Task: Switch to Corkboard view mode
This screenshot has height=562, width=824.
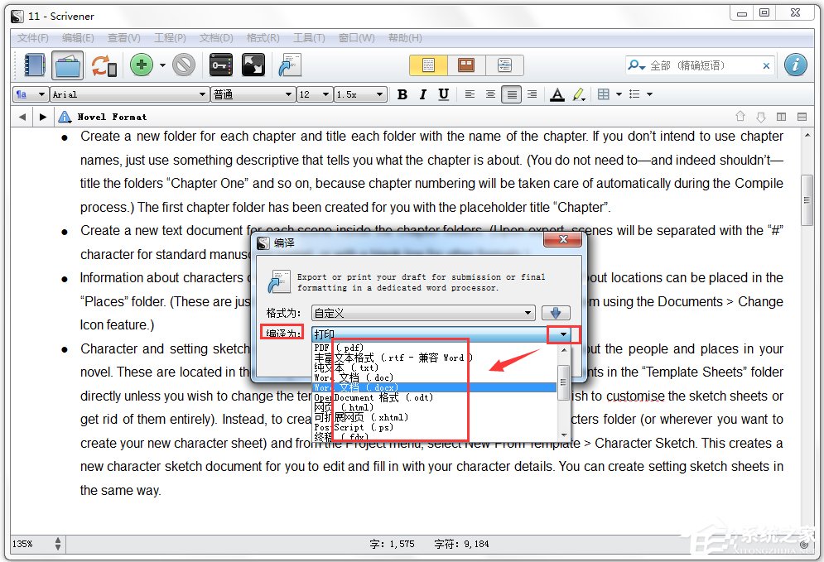Action: [x=466, y=65]
